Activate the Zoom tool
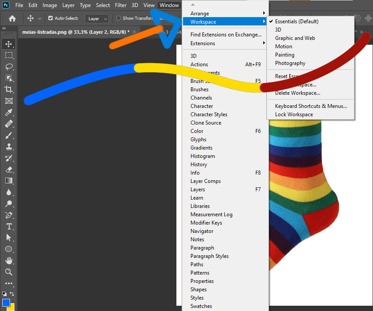Image resolution: width=373 pixels, height=311 pixels. point(9,272)
